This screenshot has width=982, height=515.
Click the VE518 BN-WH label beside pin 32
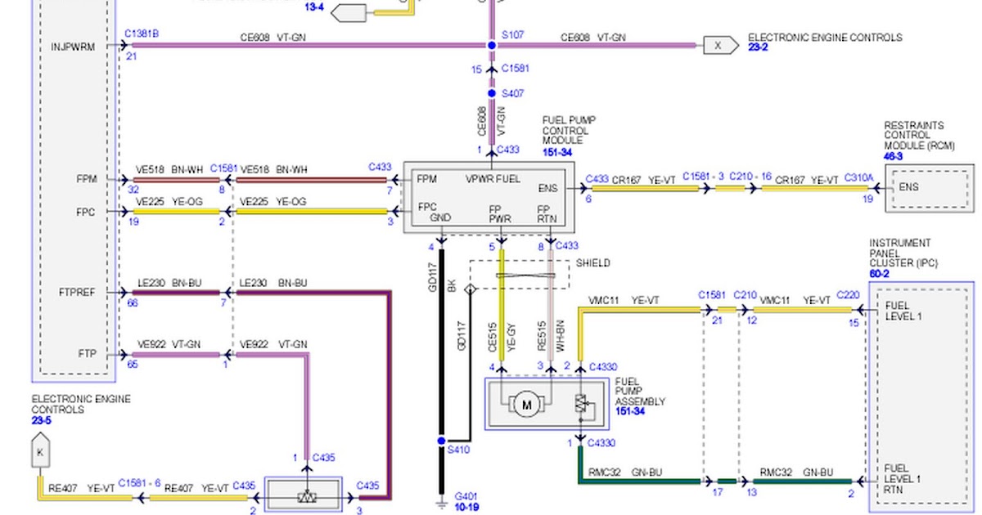click(170, 169)
